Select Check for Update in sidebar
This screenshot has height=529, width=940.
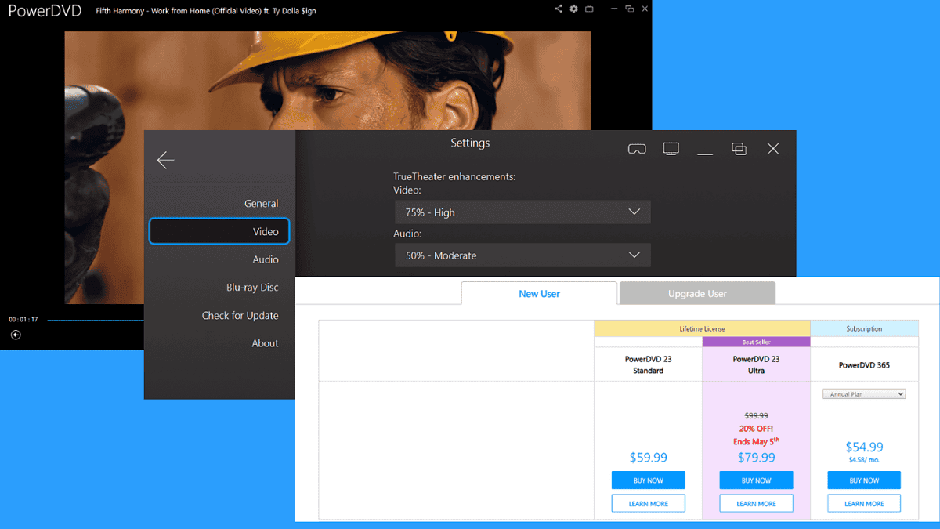pyautogui.click(x=240, y=316)
